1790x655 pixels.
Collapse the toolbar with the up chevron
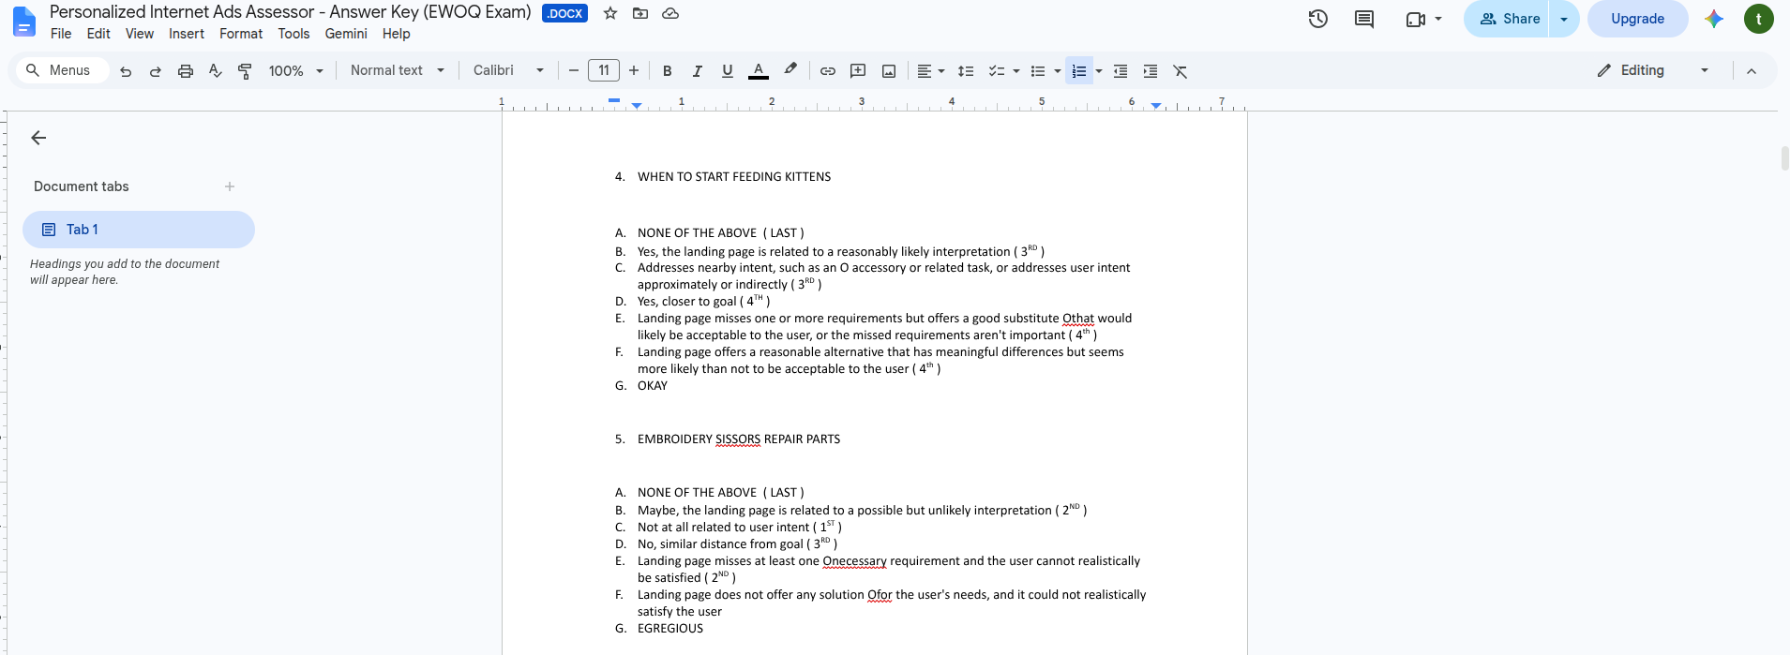point(1752,71)
